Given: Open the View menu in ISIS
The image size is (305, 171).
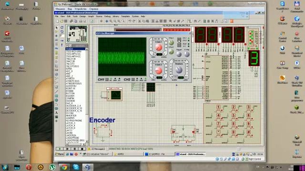Looking at the screenshot, I should 62,17.
